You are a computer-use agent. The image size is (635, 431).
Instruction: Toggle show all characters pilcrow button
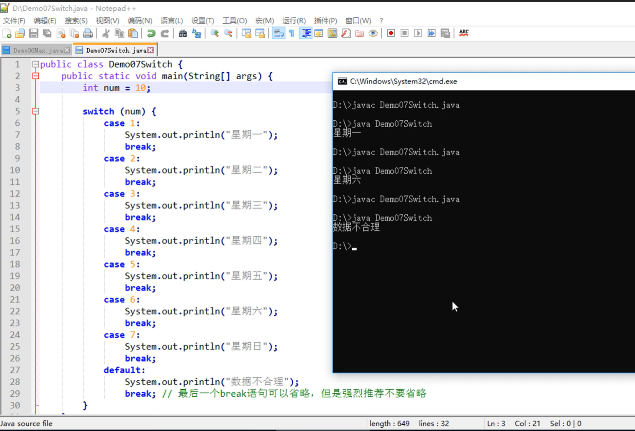pyautogui.click(x=292, y=33)
